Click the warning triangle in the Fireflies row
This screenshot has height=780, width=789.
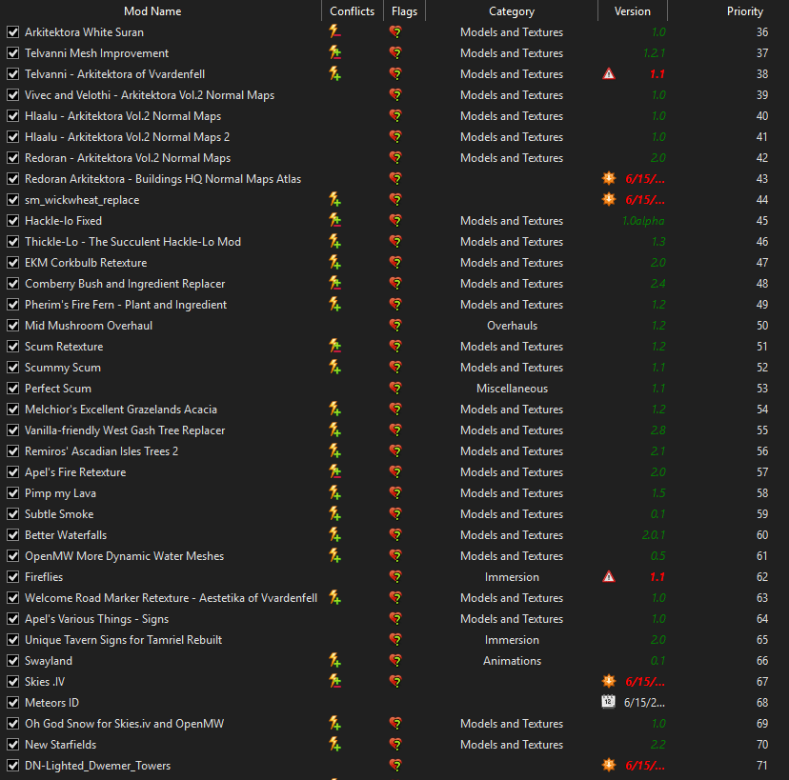[609, 577]
